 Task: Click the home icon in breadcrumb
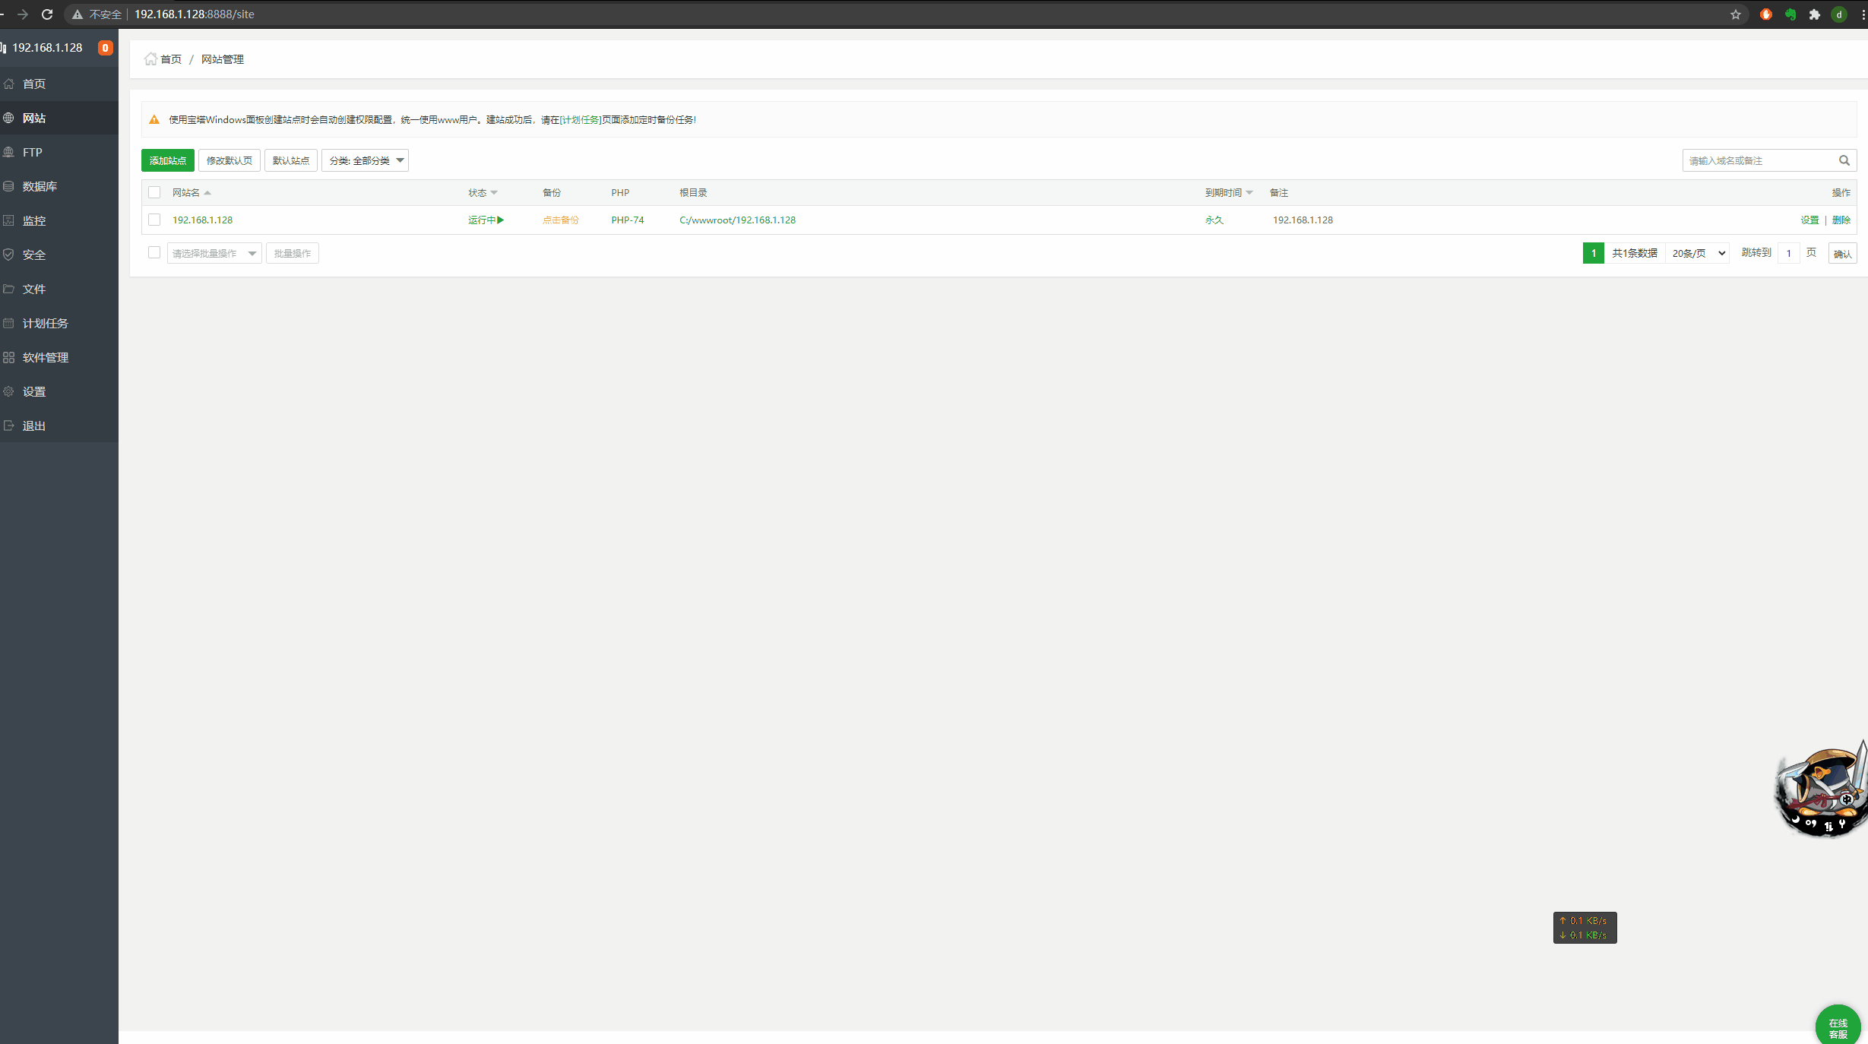coord(150,59)
